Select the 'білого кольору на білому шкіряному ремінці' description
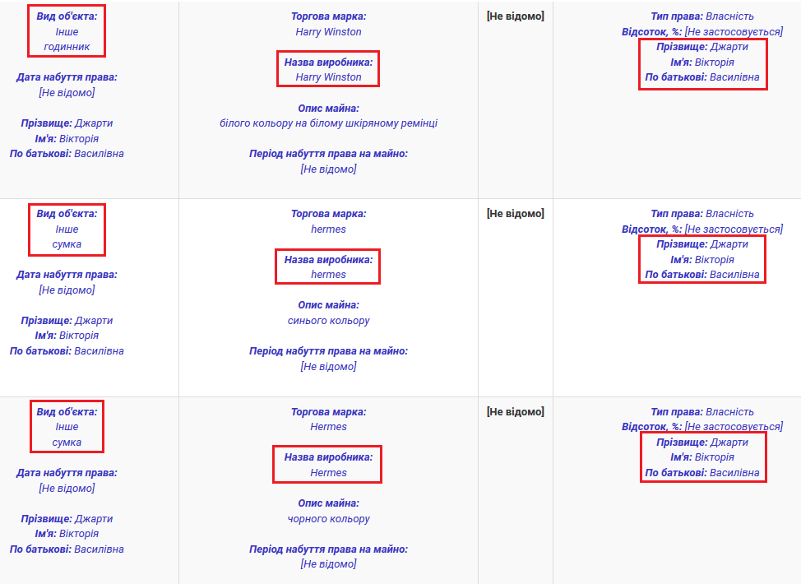Image resolution: width=801 pixels, height=584 pixels. tap(328, 123)
